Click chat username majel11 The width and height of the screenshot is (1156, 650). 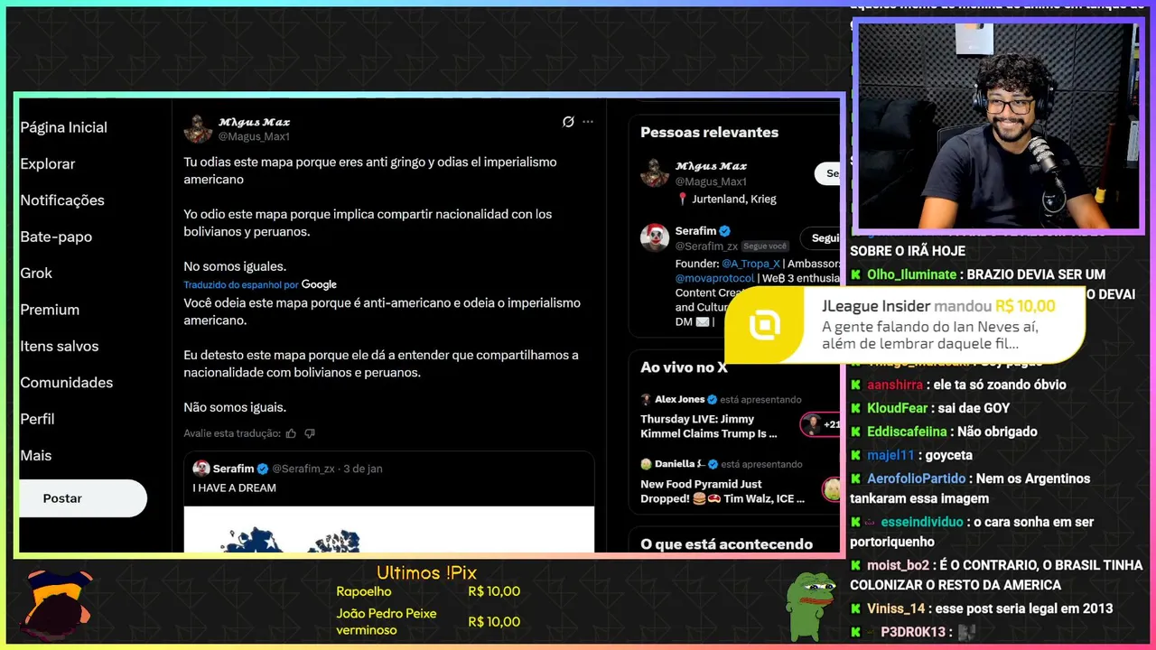click(890, 455)
